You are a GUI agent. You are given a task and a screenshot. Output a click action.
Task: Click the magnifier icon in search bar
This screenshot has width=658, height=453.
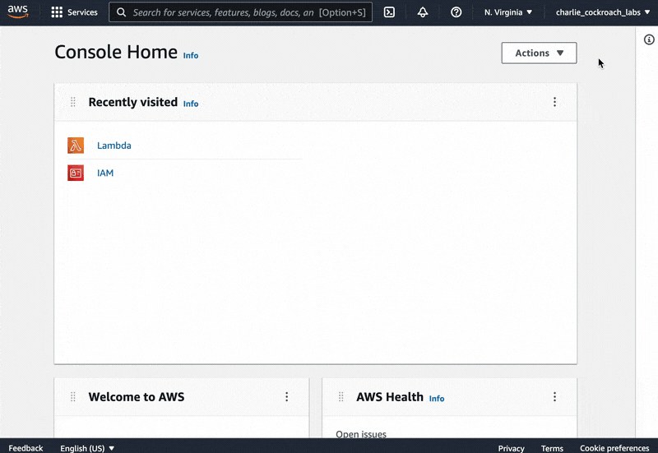click(x=121, y=12)
